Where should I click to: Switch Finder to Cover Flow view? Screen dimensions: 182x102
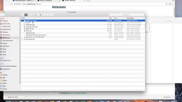[x=32, y=15]
